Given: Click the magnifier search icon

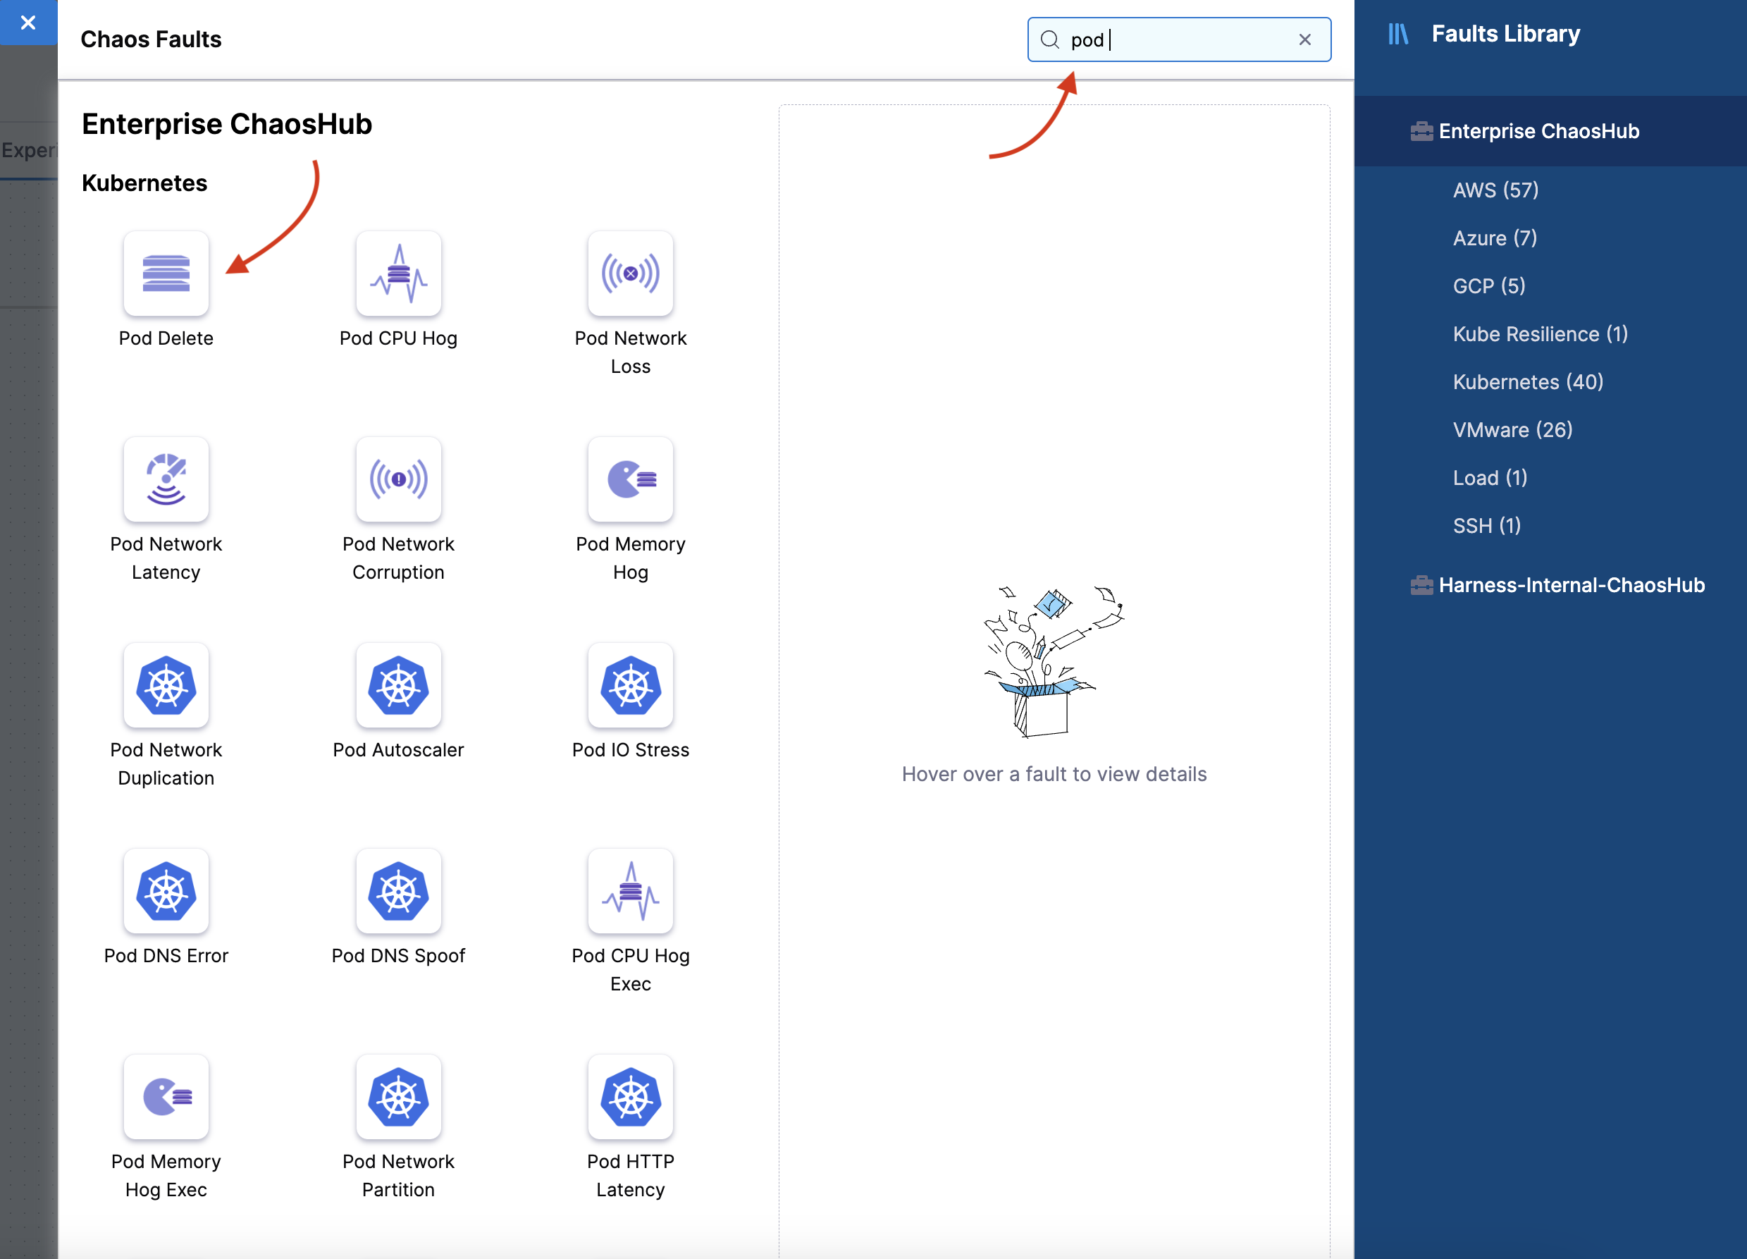Looking at the screenshot, I should [1050, 39].
